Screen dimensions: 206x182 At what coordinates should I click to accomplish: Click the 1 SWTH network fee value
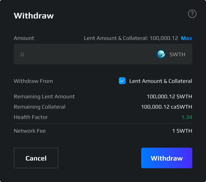click(x=182, y=131)
